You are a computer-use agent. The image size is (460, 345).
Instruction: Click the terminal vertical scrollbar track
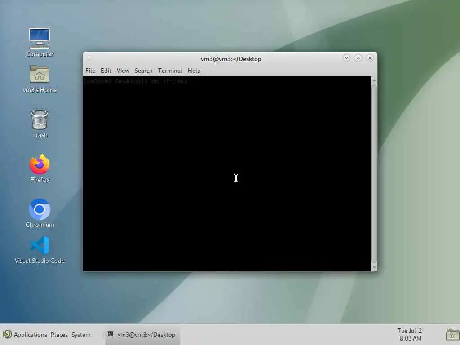374,174
